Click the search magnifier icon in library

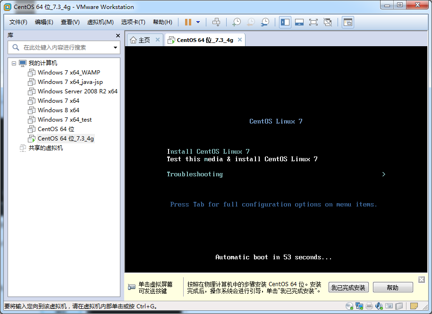[x=16, y=47]
